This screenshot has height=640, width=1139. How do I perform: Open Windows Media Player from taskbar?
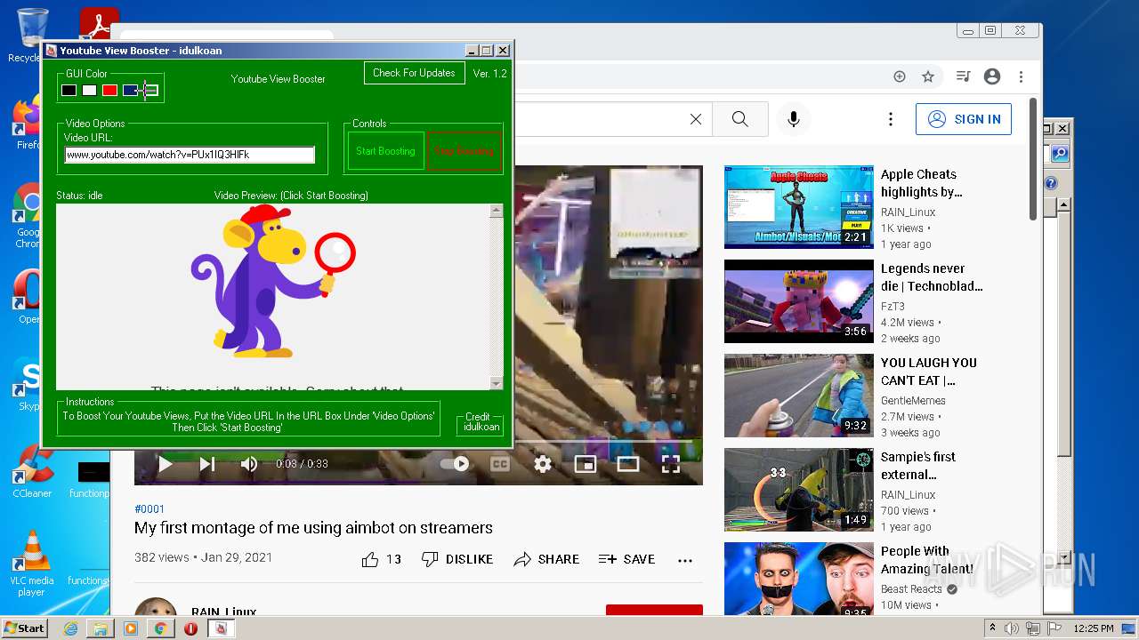click(131, 628)
